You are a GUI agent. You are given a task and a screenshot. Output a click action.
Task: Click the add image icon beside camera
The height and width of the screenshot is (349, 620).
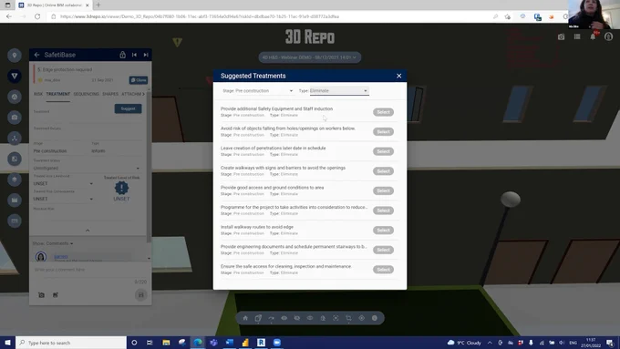click(56, 295)
